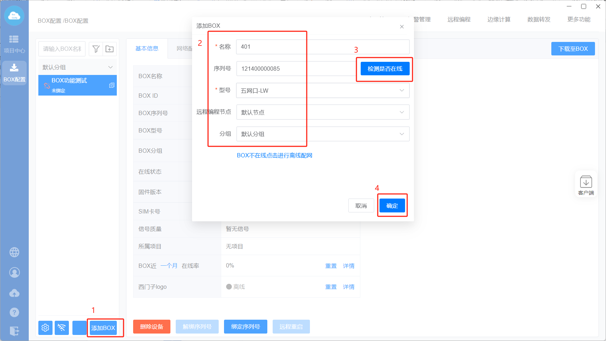Click the add group folder icon

[110, 49]
